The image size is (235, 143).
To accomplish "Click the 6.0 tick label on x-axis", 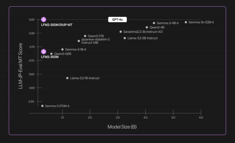I will [201, 117].
